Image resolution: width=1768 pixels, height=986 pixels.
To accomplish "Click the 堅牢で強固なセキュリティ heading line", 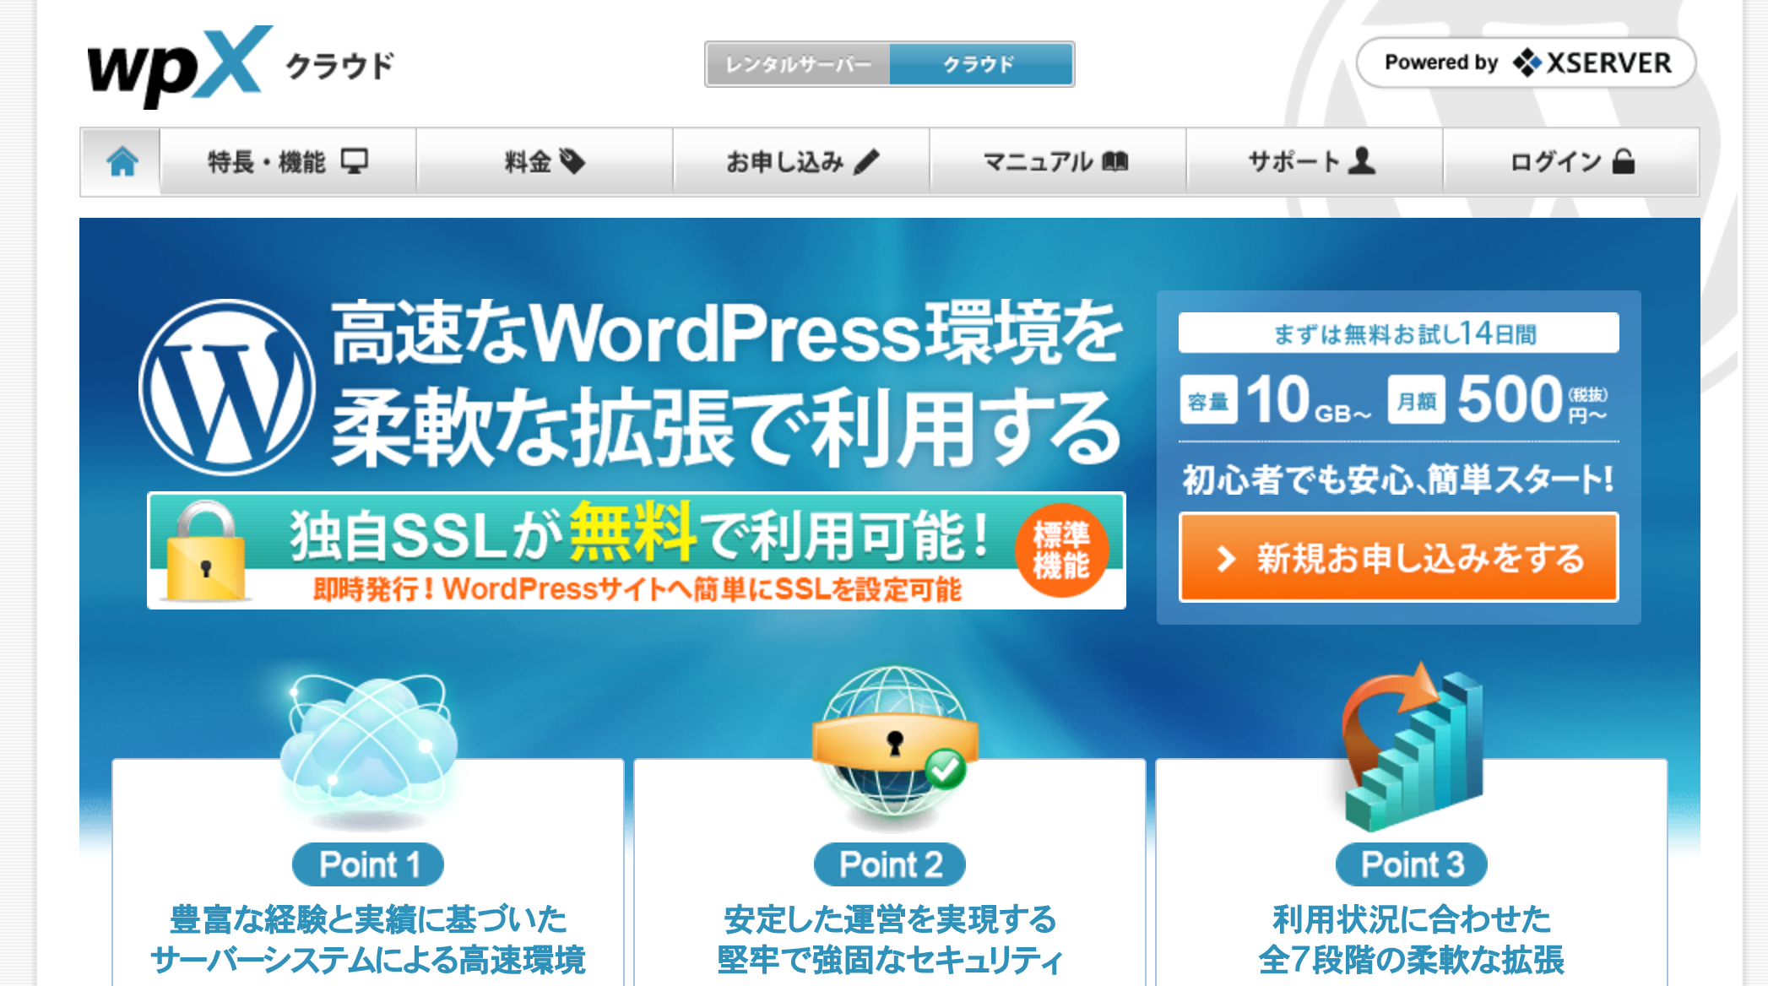I will [890, 960].
